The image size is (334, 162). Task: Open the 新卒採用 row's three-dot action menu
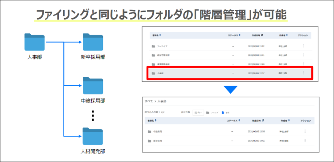click(x=305, y=141)
